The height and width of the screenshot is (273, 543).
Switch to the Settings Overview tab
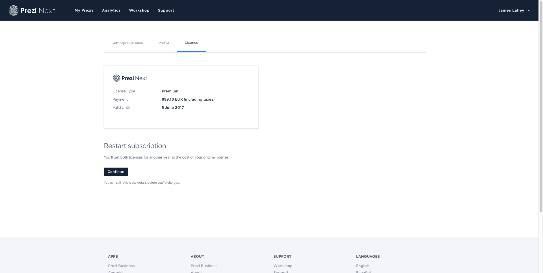[127, 43]
